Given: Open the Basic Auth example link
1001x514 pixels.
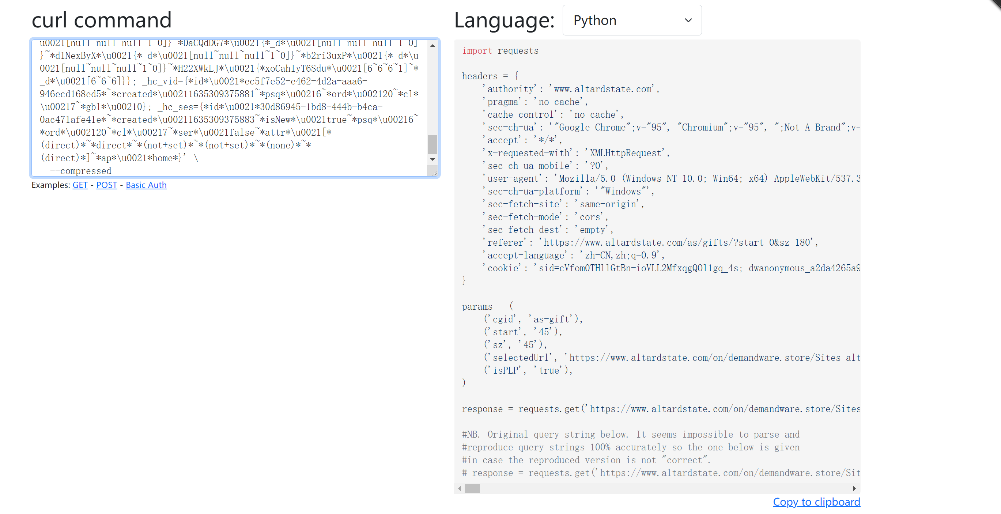Looking at the screenshot, I should pos(146,185).
